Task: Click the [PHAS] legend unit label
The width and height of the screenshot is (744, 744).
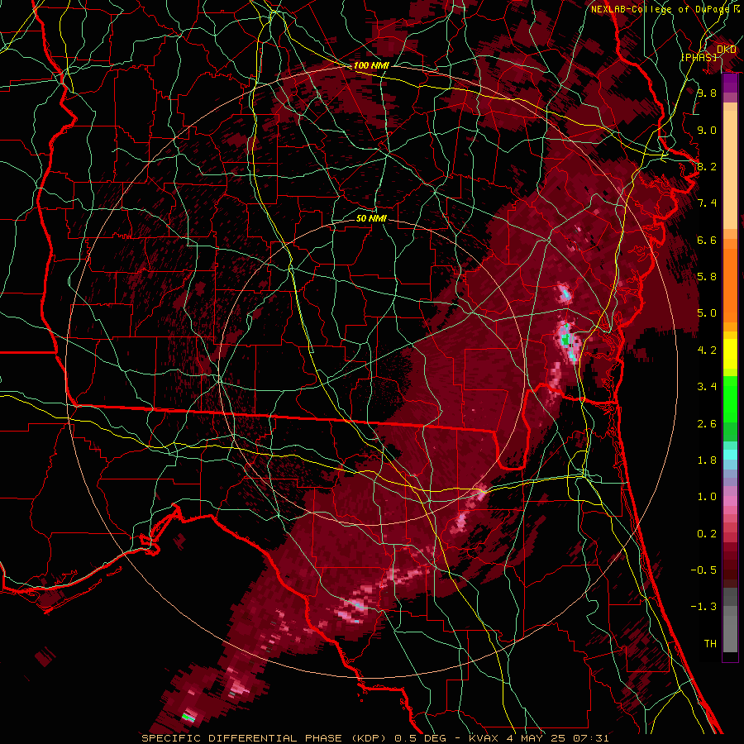Action: (699, 57)
